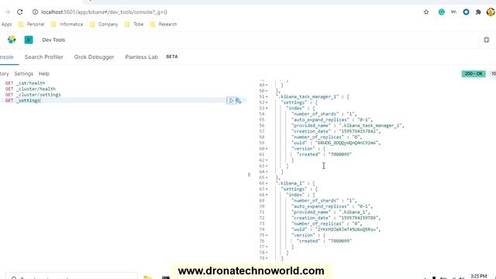The height and width of the screenshot is (279, 496).
Task: Click "uuid" value on output line 59
Action: coord(346,143)
